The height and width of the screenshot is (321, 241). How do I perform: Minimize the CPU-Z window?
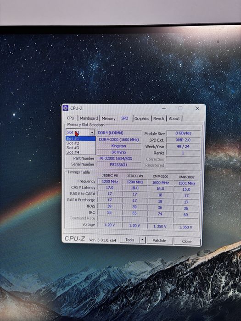(164, 108)
